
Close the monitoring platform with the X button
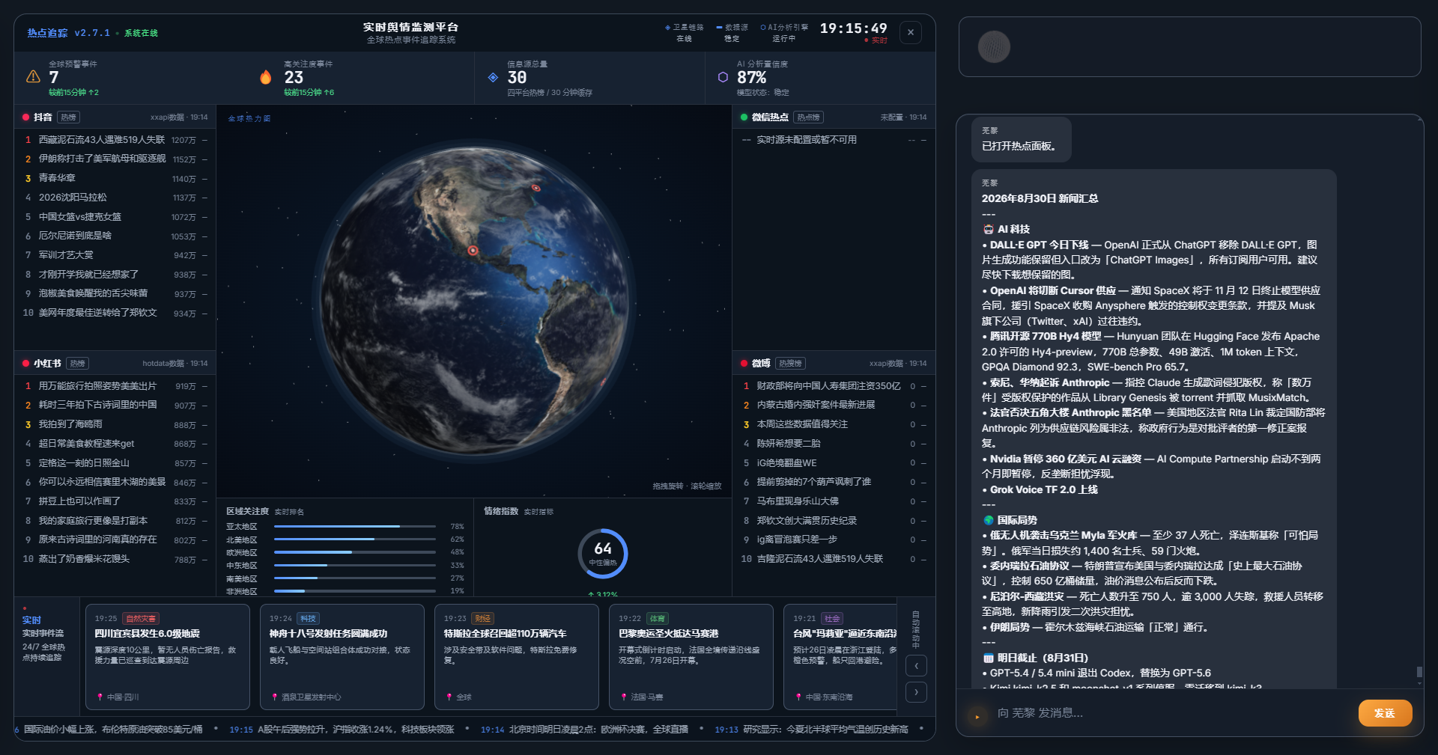click(x=910, y=32)
